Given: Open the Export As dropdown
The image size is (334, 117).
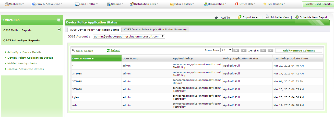Looking at the screenshot, I should tap(250, 17).
